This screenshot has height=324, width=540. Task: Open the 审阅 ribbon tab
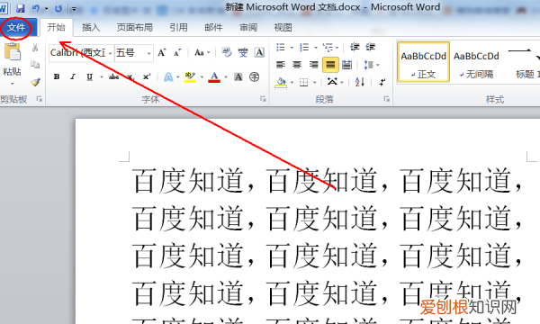(x=248, y=28)
